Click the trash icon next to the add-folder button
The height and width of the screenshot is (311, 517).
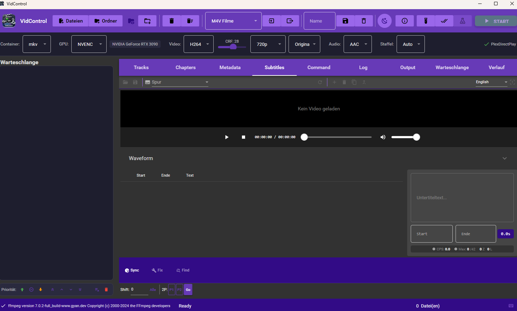pyautogui.click(x=172, y=21)
